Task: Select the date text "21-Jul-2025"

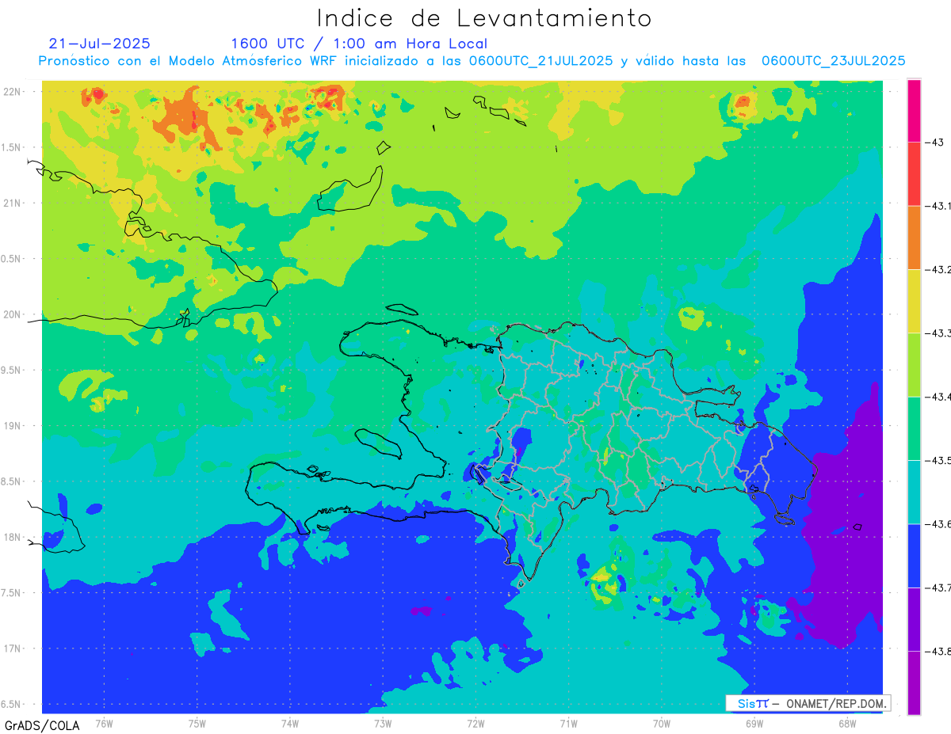Action: (99, 44)
